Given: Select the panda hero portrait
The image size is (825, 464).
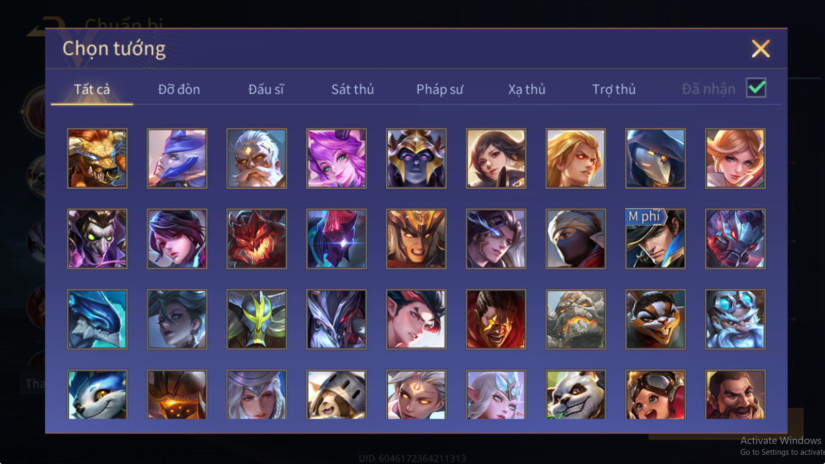Looking at the screenshot, I should 575,394.
